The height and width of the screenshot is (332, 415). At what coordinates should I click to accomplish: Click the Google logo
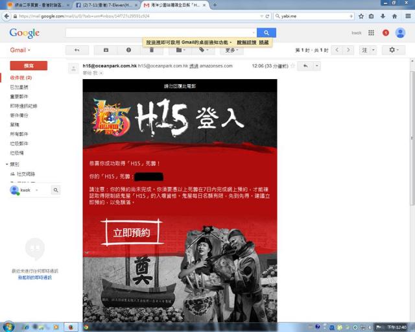[25, 33]
